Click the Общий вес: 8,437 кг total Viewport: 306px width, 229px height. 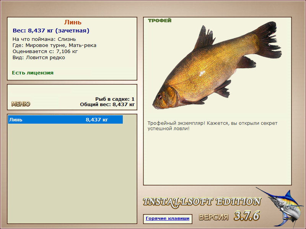pos(107,104)
